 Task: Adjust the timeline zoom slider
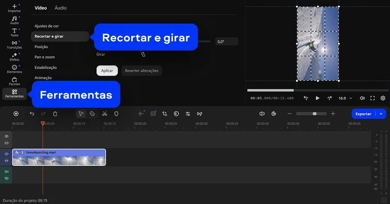311,114
